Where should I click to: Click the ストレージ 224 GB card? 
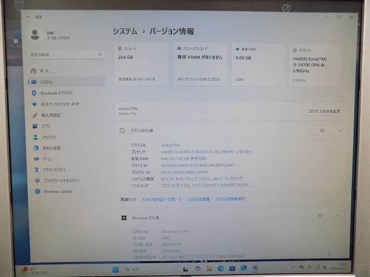[x=141, y=63]
